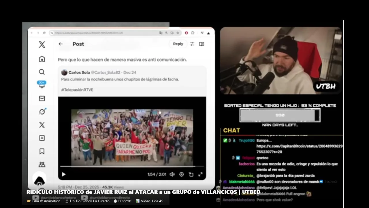The width and height of the screenshot is (369, 208).
Task: Click browser forward arrow
Action: point(38,33)
